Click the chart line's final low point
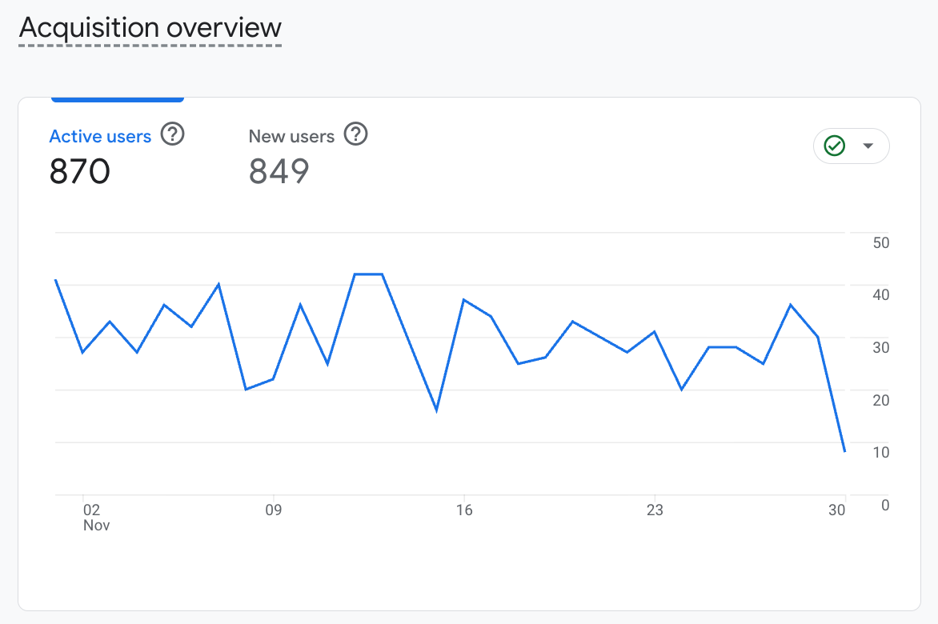The image size is (938, 624). (844, 451)
